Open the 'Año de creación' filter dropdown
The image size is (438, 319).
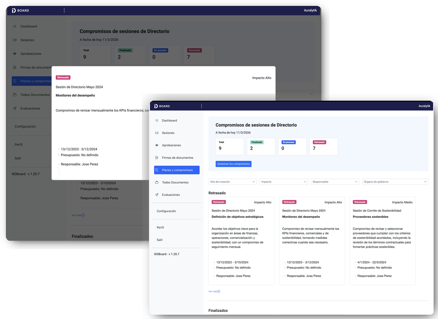click(232, 182)
